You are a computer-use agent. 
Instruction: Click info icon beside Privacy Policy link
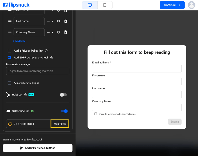click(x=46, y=51)
